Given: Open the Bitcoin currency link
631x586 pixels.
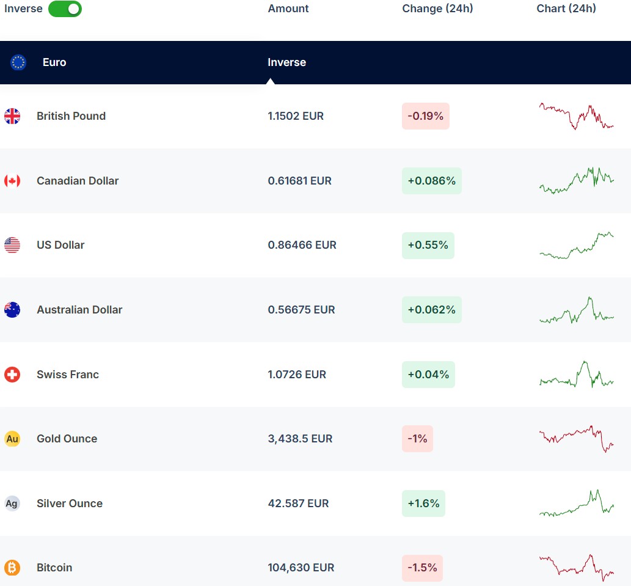Looking at the screenshot, I should coord(54,568).
